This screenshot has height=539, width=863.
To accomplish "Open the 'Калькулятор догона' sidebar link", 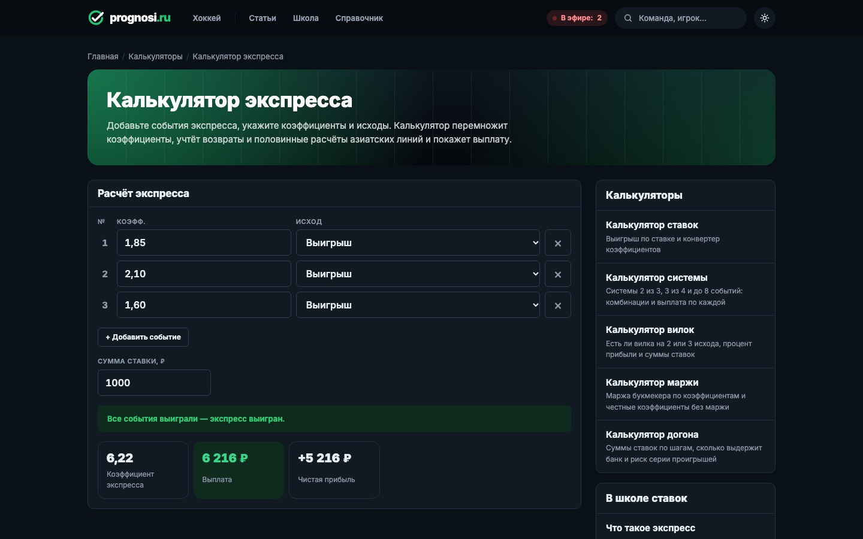I will (686, 446).
